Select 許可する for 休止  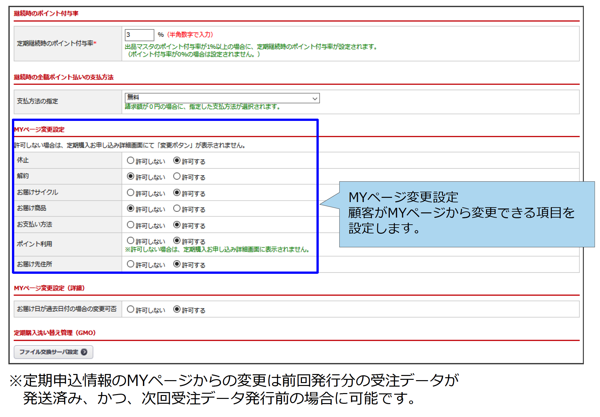click(x=177, y=161)
